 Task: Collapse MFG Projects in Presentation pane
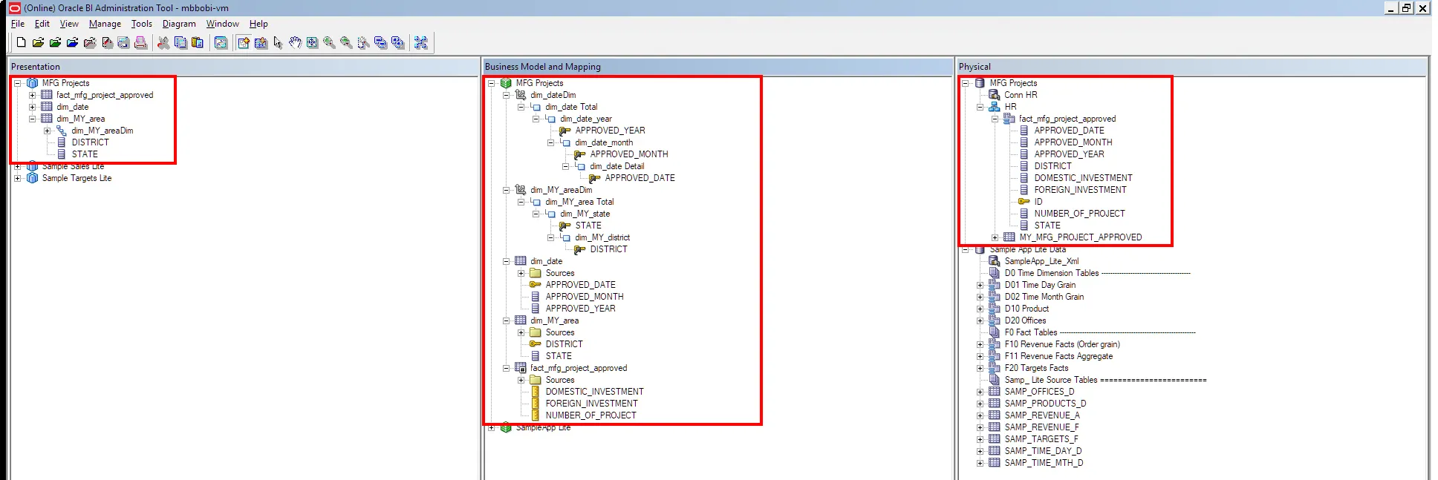point(18,83)
